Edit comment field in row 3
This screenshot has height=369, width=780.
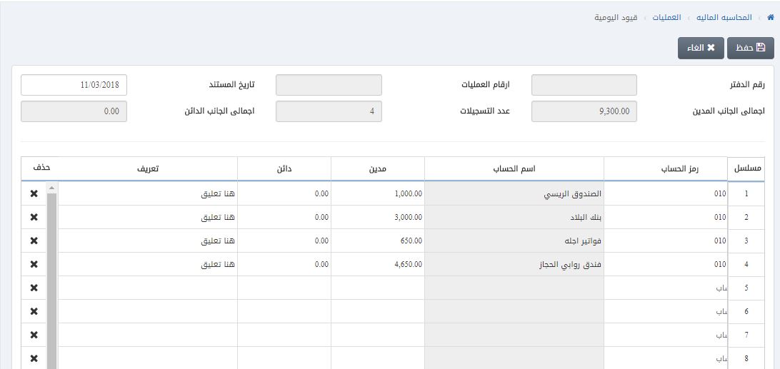click(147, 241)
